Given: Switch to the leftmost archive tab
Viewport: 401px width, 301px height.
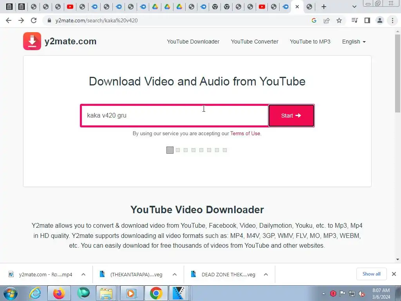Looking at the screenshot, I should click(x=9, y=7).
